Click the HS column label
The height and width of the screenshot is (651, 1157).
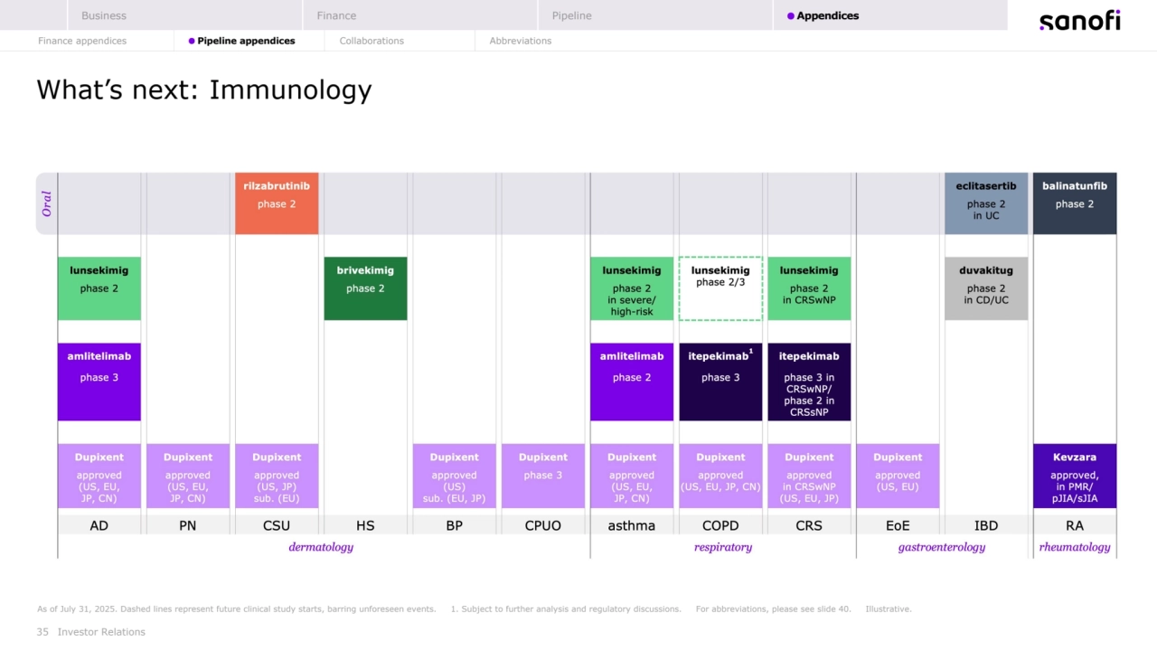365,525
